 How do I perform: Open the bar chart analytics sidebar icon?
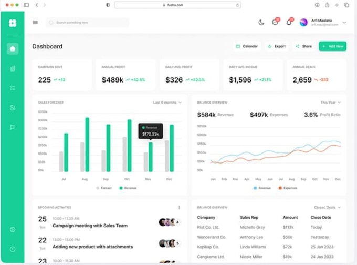[13, 68]
